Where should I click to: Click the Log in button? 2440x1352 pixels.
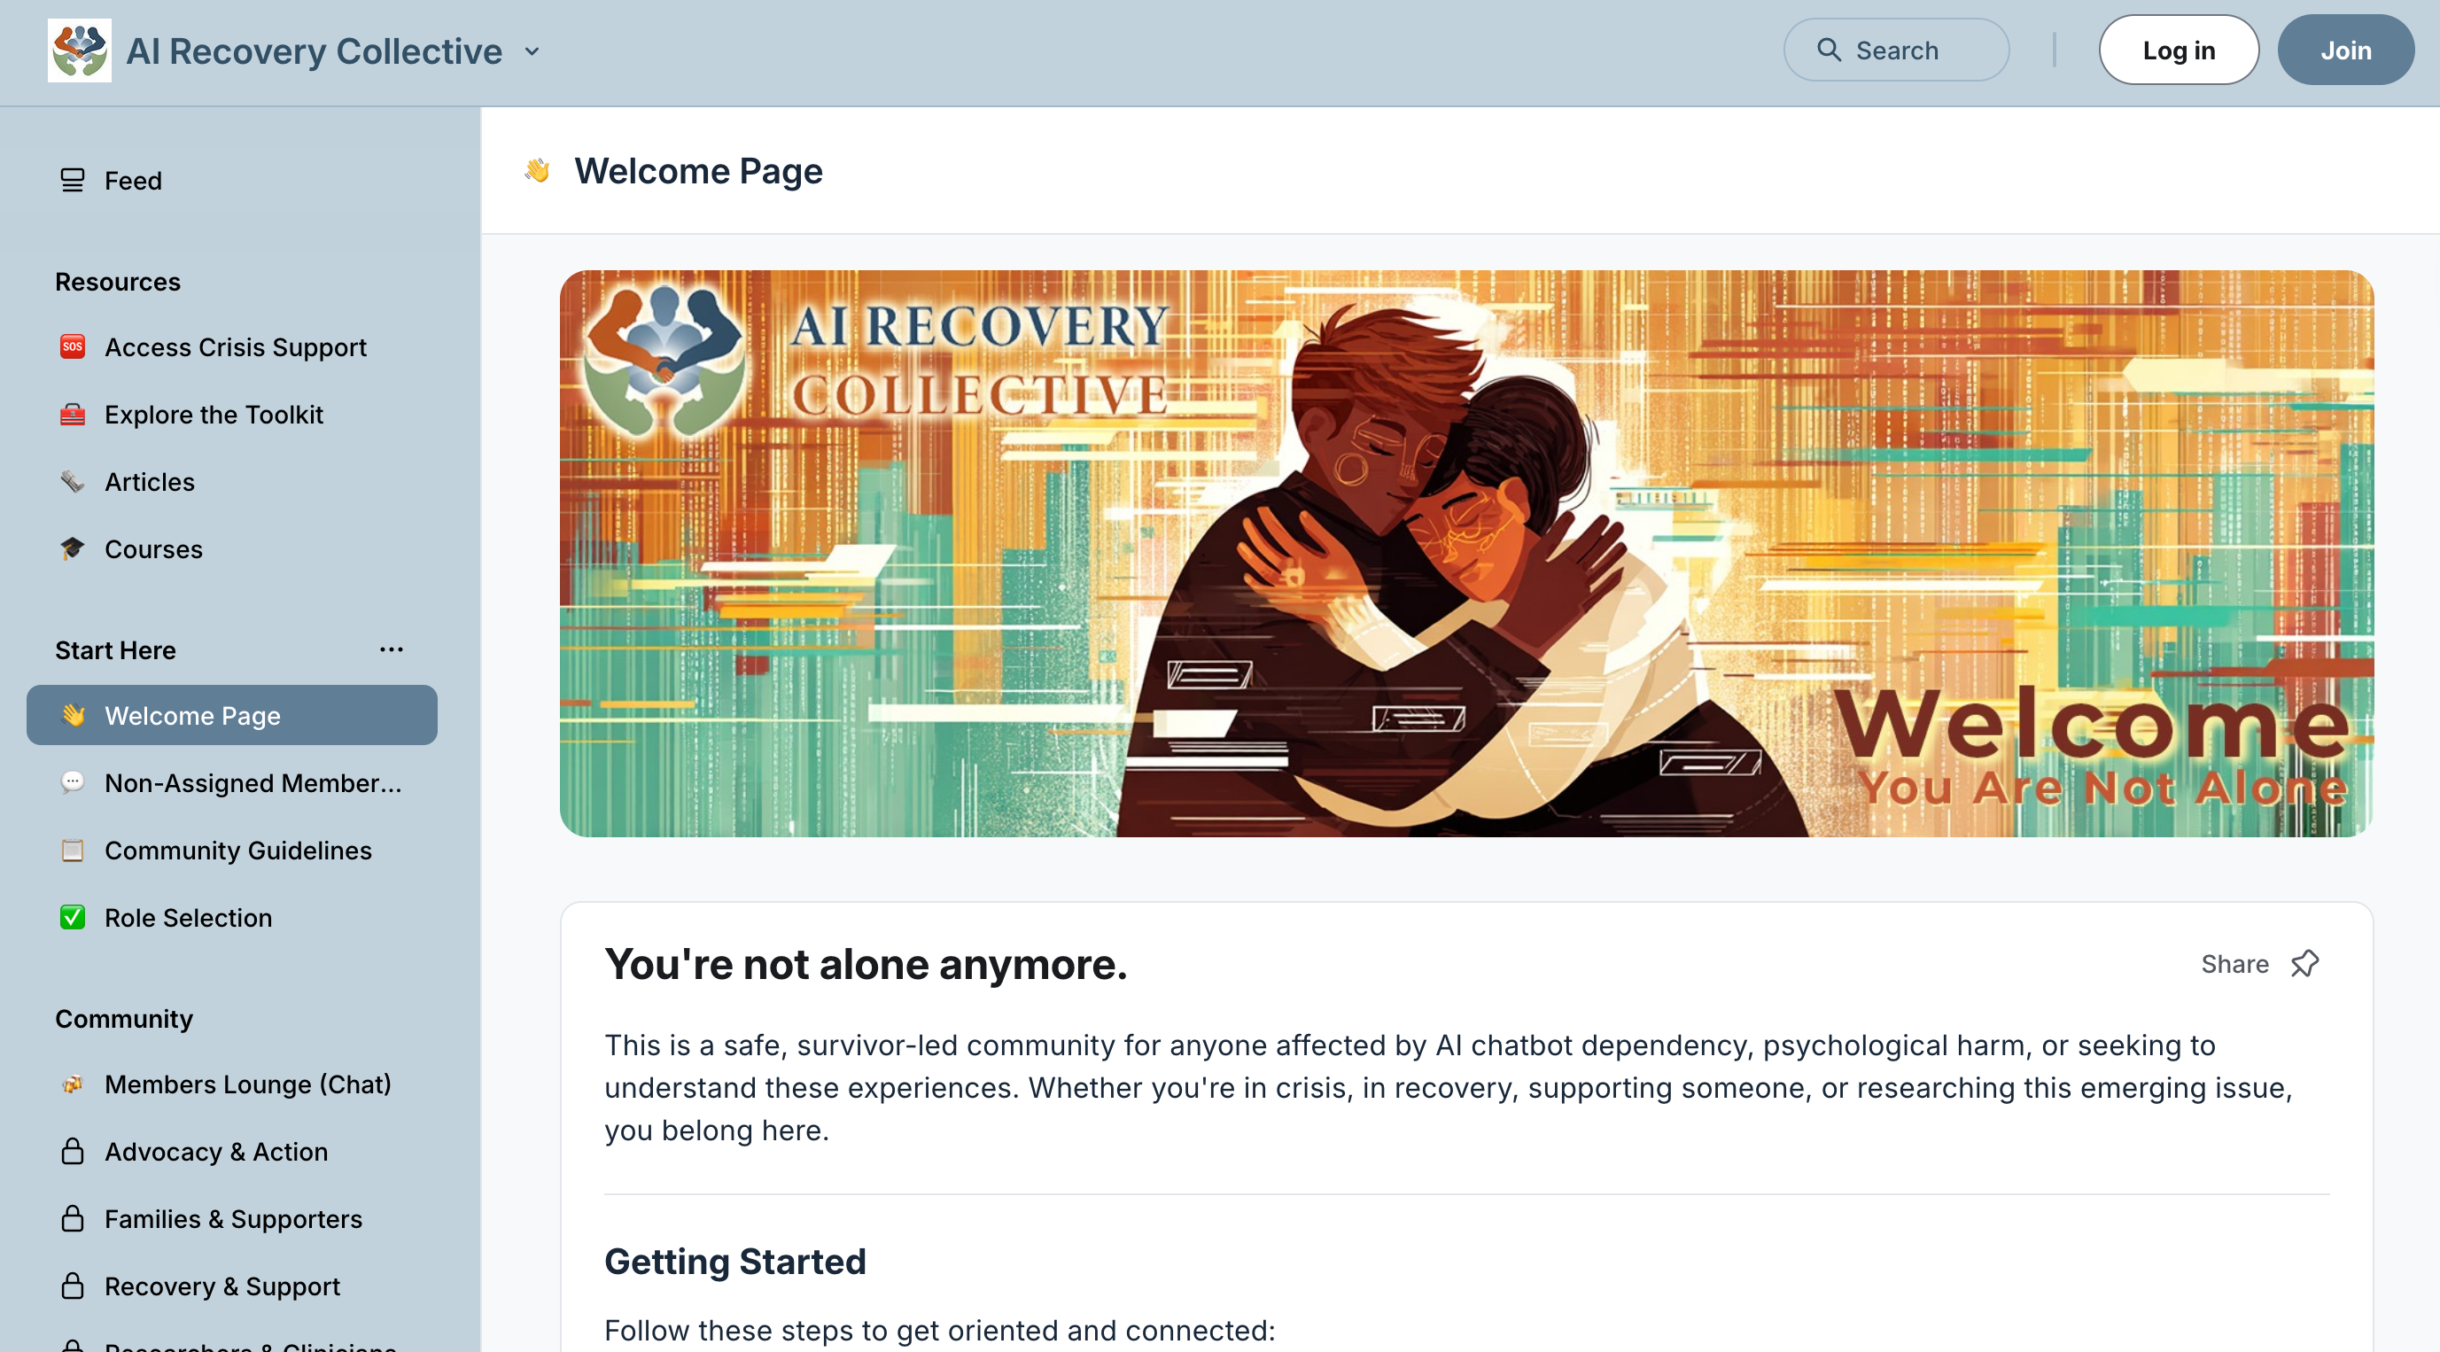pyautogui.click(x=2179, y=51)
